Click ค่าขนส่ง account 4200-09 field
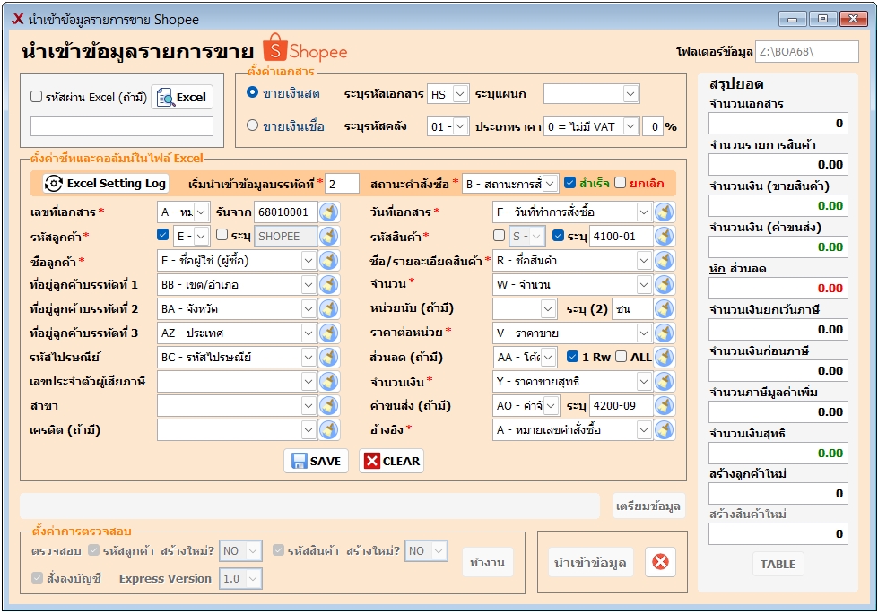 pyautogui.click(x=621, y=406)
